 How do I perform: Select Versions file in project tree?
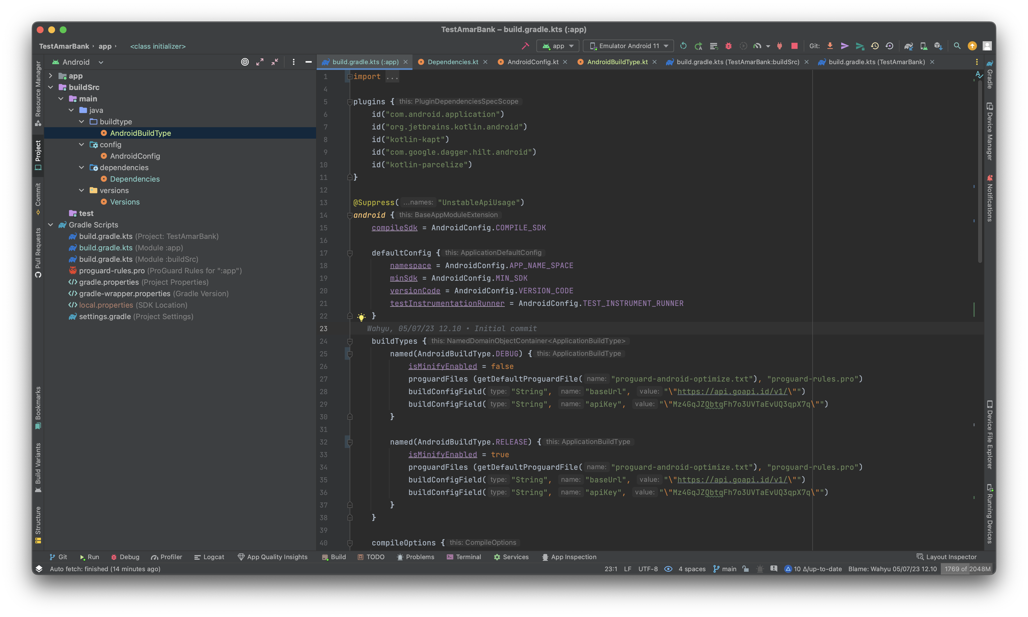click(125, 202)
